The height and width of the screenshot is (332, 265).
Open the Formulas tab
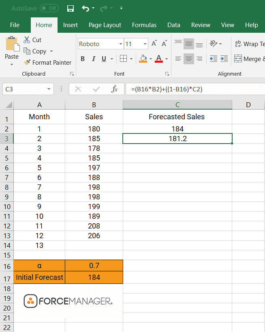[144, 25]
